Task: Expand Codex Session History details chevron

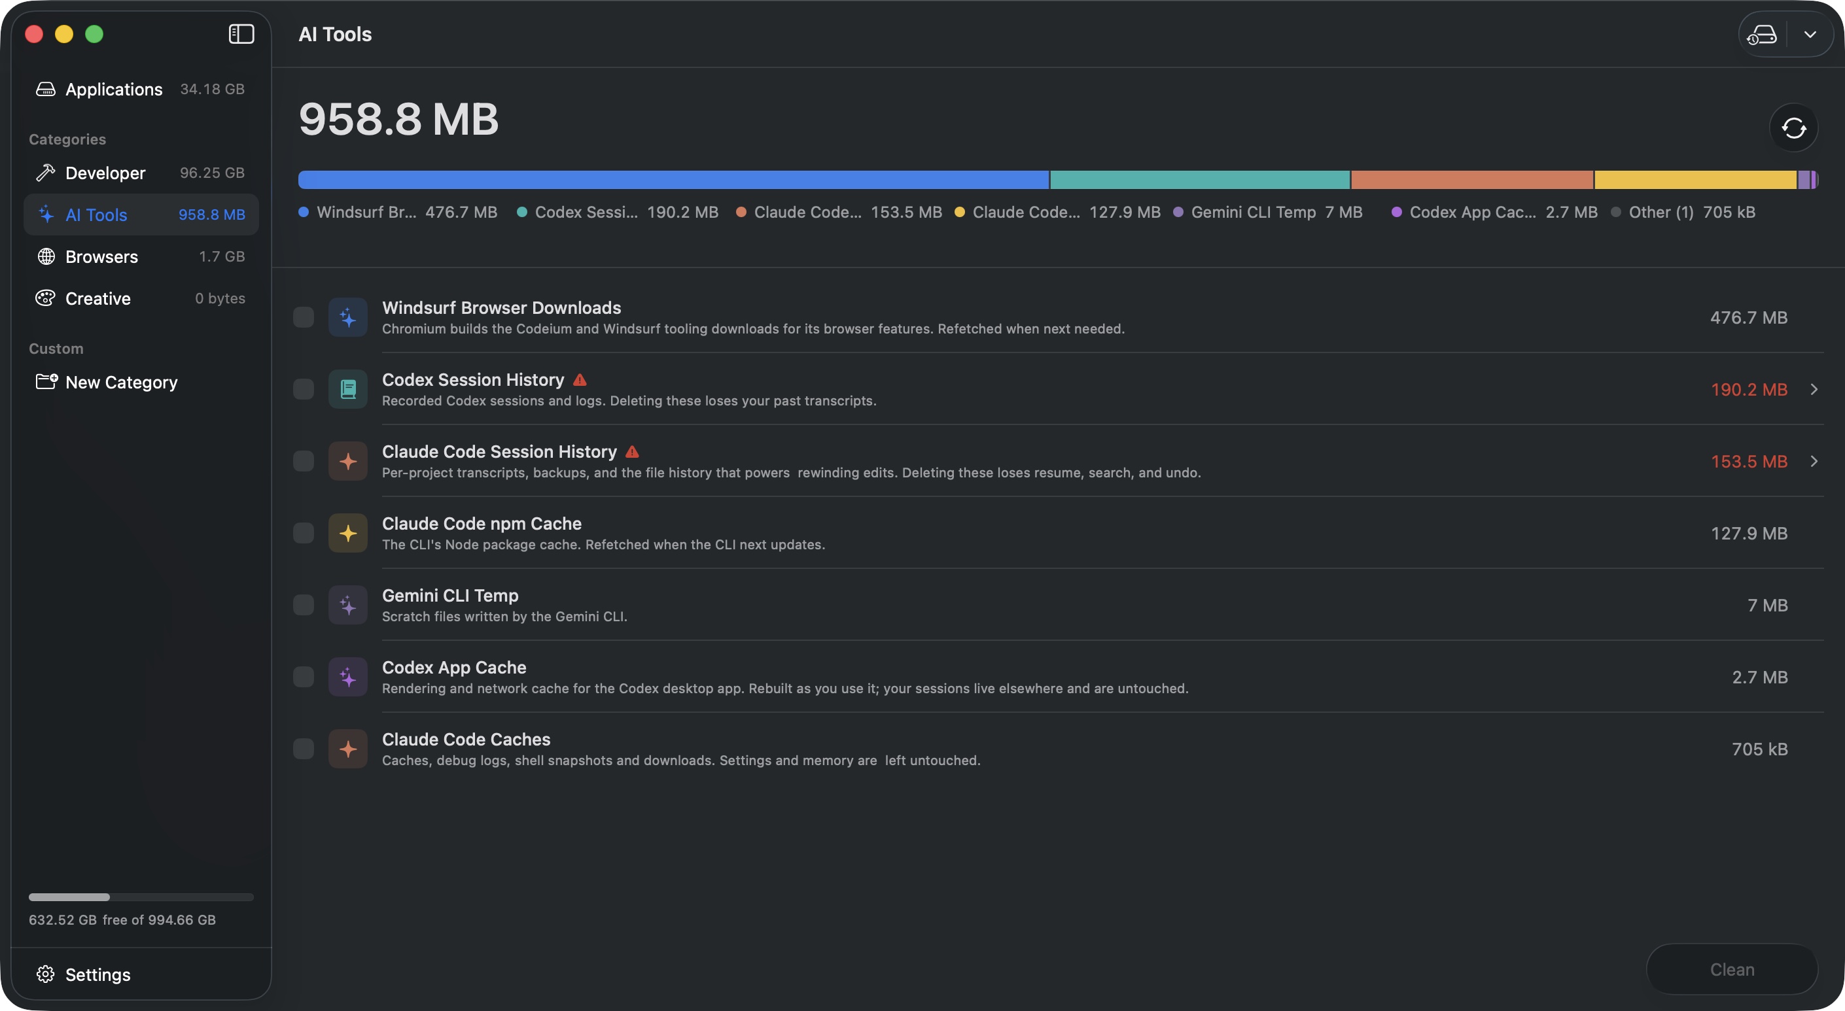Action: 1814,389
